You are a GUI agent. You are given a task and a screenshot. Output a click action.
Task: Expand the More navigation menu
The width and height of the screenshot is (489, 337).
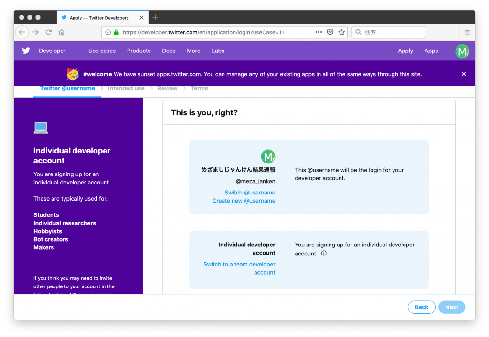(193, 51)
